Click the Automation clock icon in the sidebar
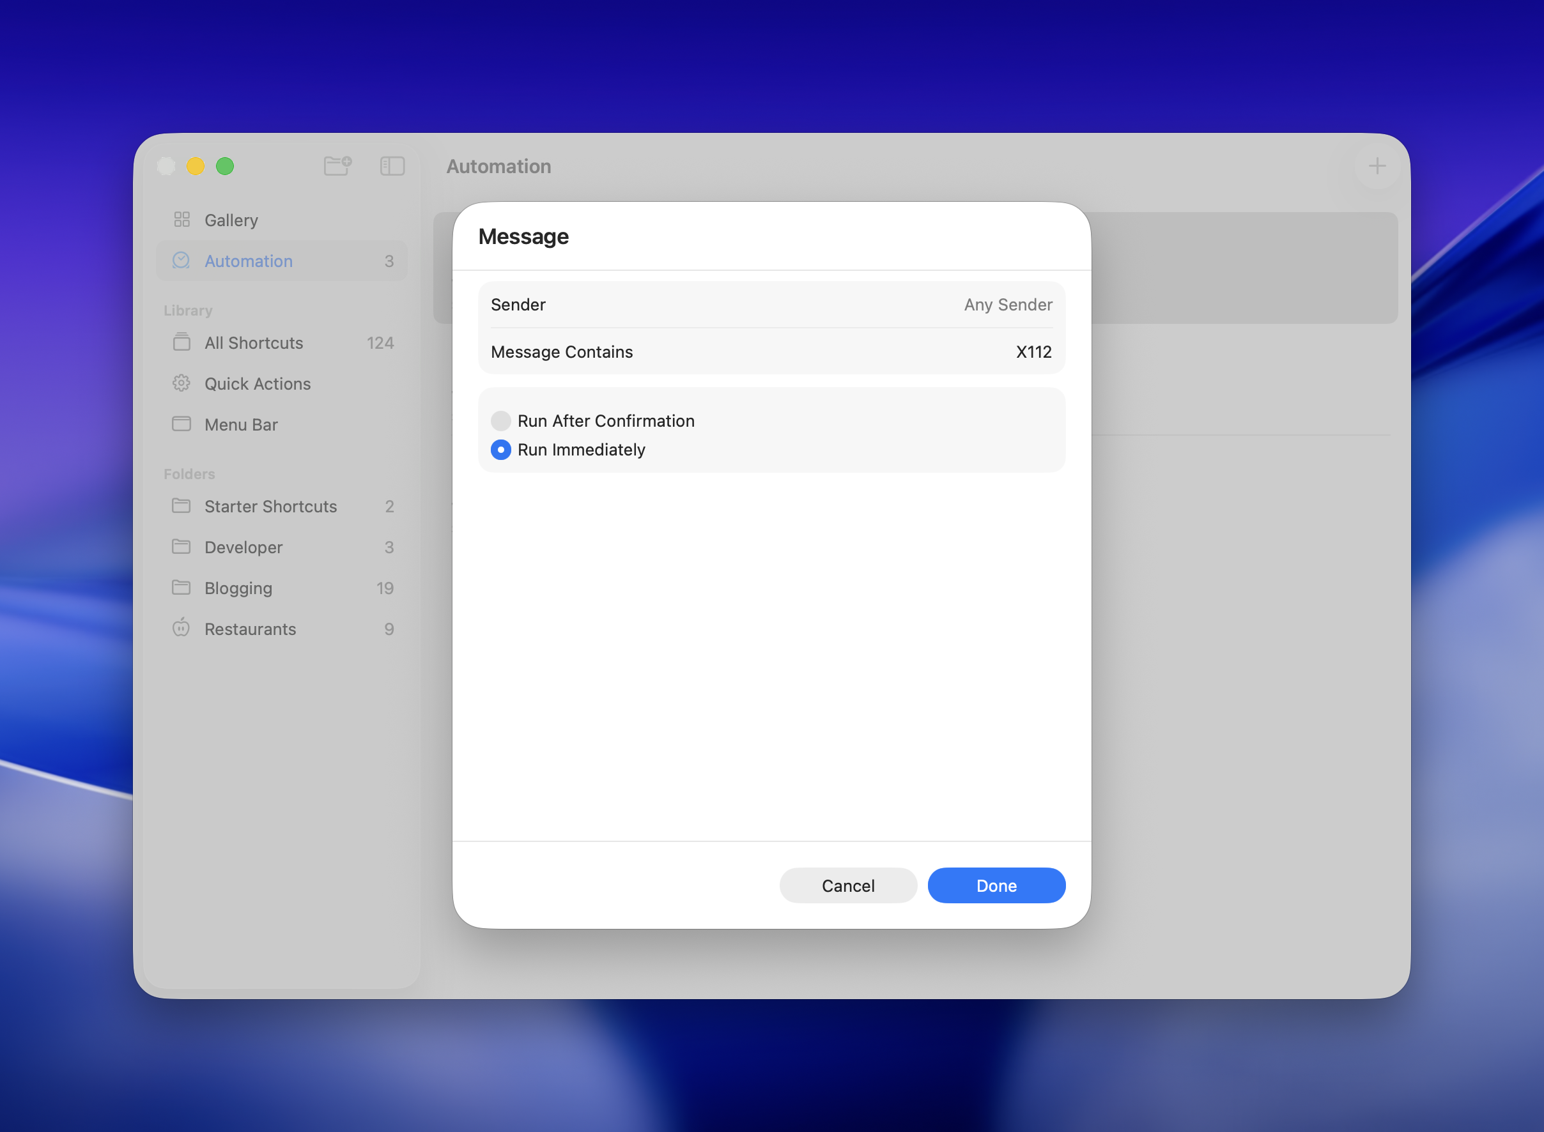 (181, 261)
